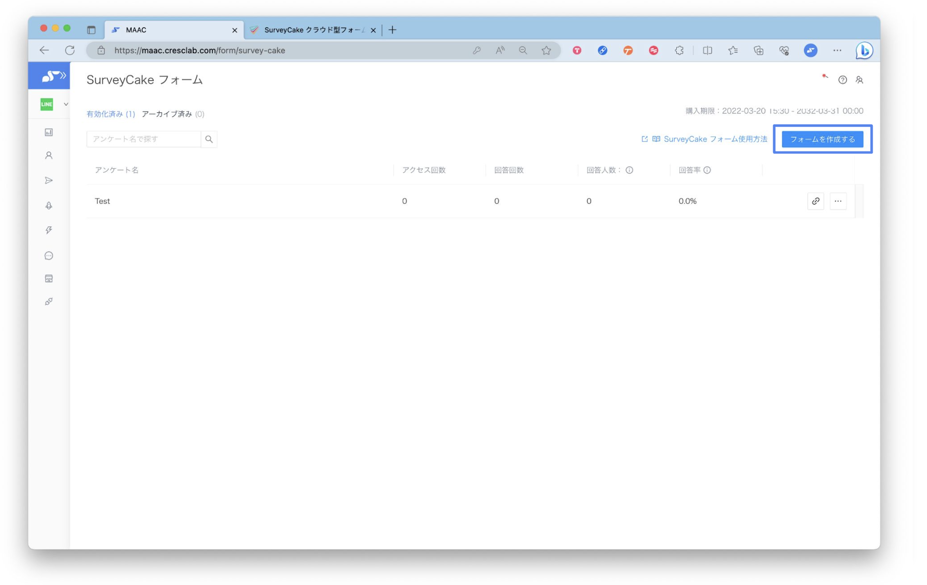Screen dimensions: 927x585
Task: Open the link/plug icon in sidebar
Action: click(49, 302)
